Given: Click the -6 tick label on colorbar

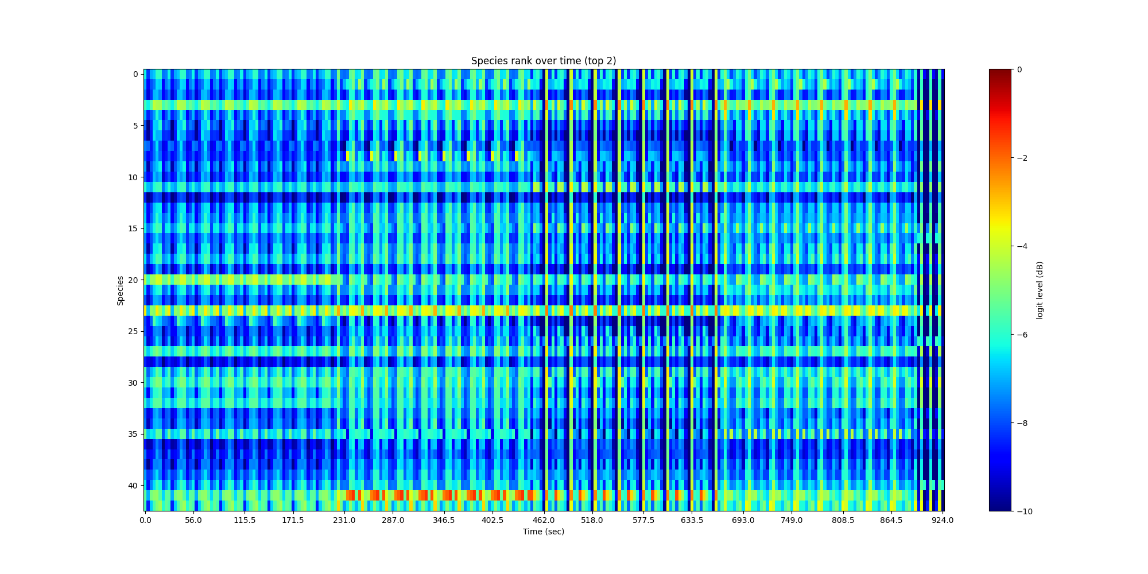Looking at the screenshot, I should [1022, 335].
